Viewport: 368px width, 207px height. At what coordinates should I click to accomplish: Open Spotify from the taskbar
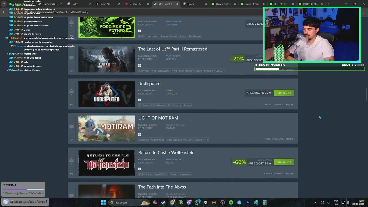[x=231, y=202]
